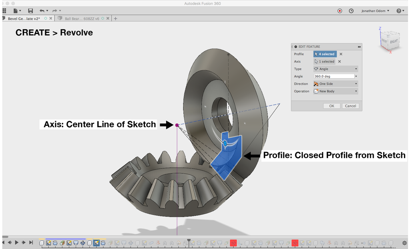The image size is (410, 249).
Task: Open the undo history dropdown arrow
Action: [x=47, y=11]
